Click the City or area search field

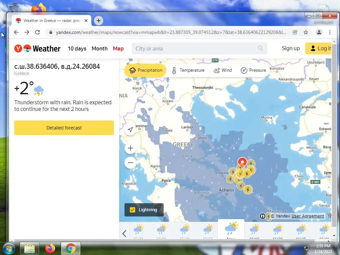point(199,48)
